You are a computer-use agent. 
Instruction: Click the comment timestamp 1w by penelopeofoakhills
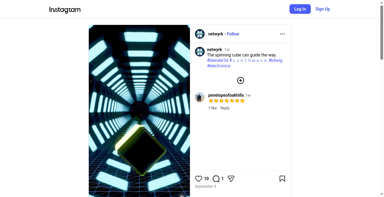point(248,95)
